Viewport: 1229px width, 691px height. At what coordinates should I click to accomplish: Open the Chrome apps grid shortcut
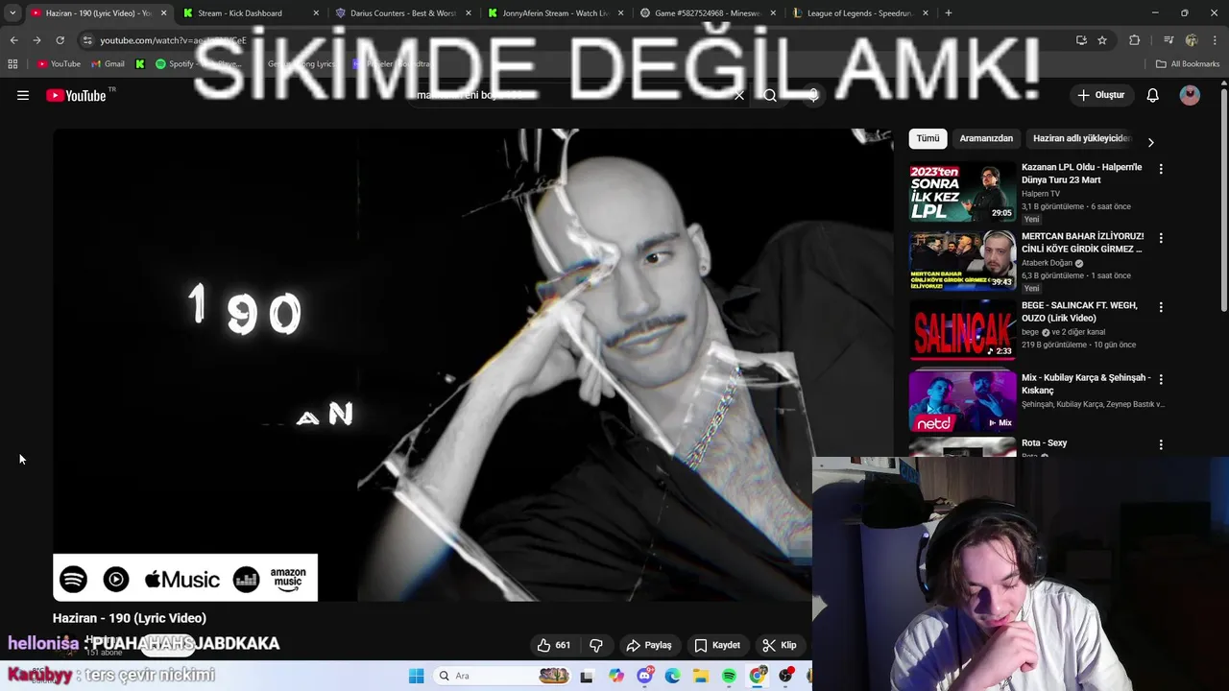point(12,64)
